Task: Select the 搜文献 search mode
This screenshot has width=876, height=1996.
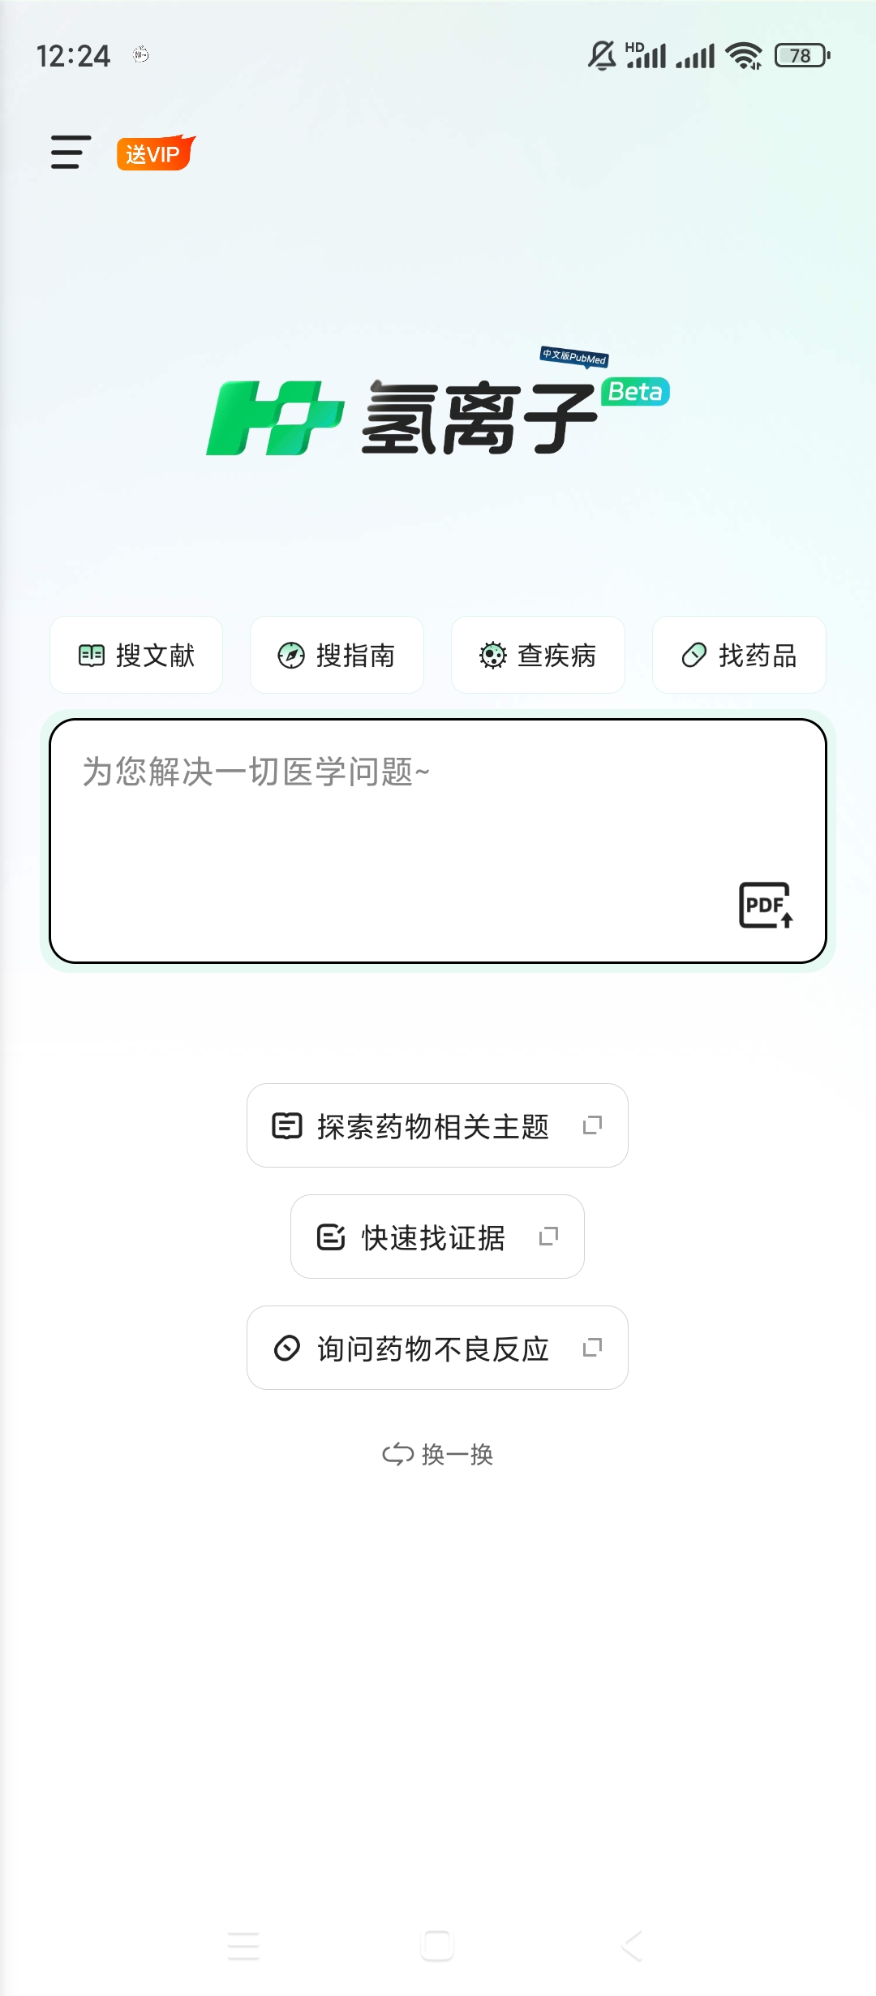Action: pyautogui.click(x=136, y=655)
